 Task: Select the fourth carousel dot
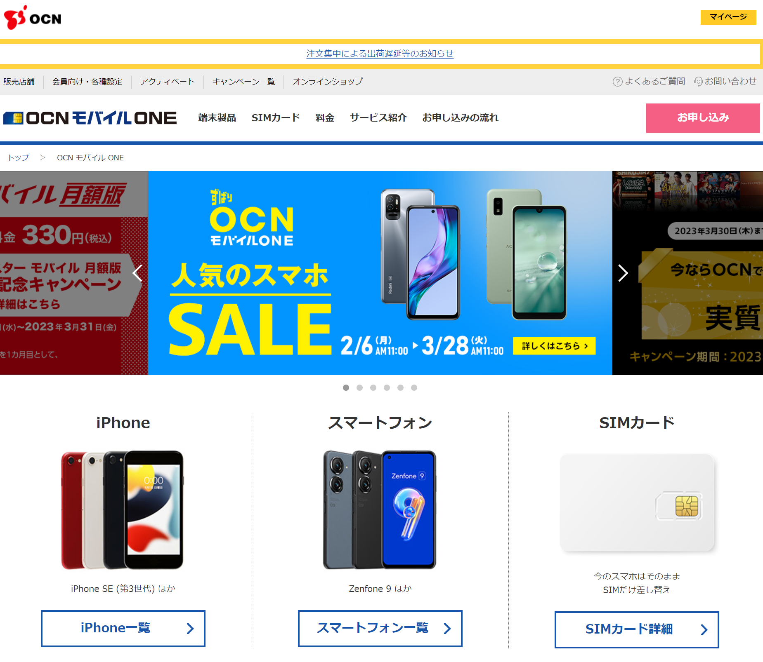[387, 387]
